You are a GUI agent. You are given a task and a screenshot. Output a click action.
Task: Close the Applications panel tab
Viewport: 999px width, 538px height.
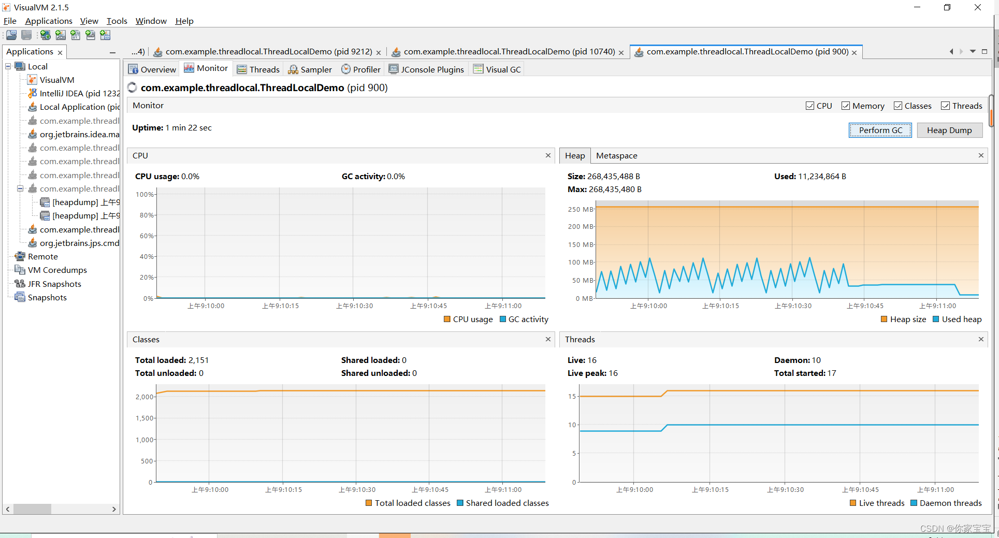pyautogui.click(x=60, y=52)
